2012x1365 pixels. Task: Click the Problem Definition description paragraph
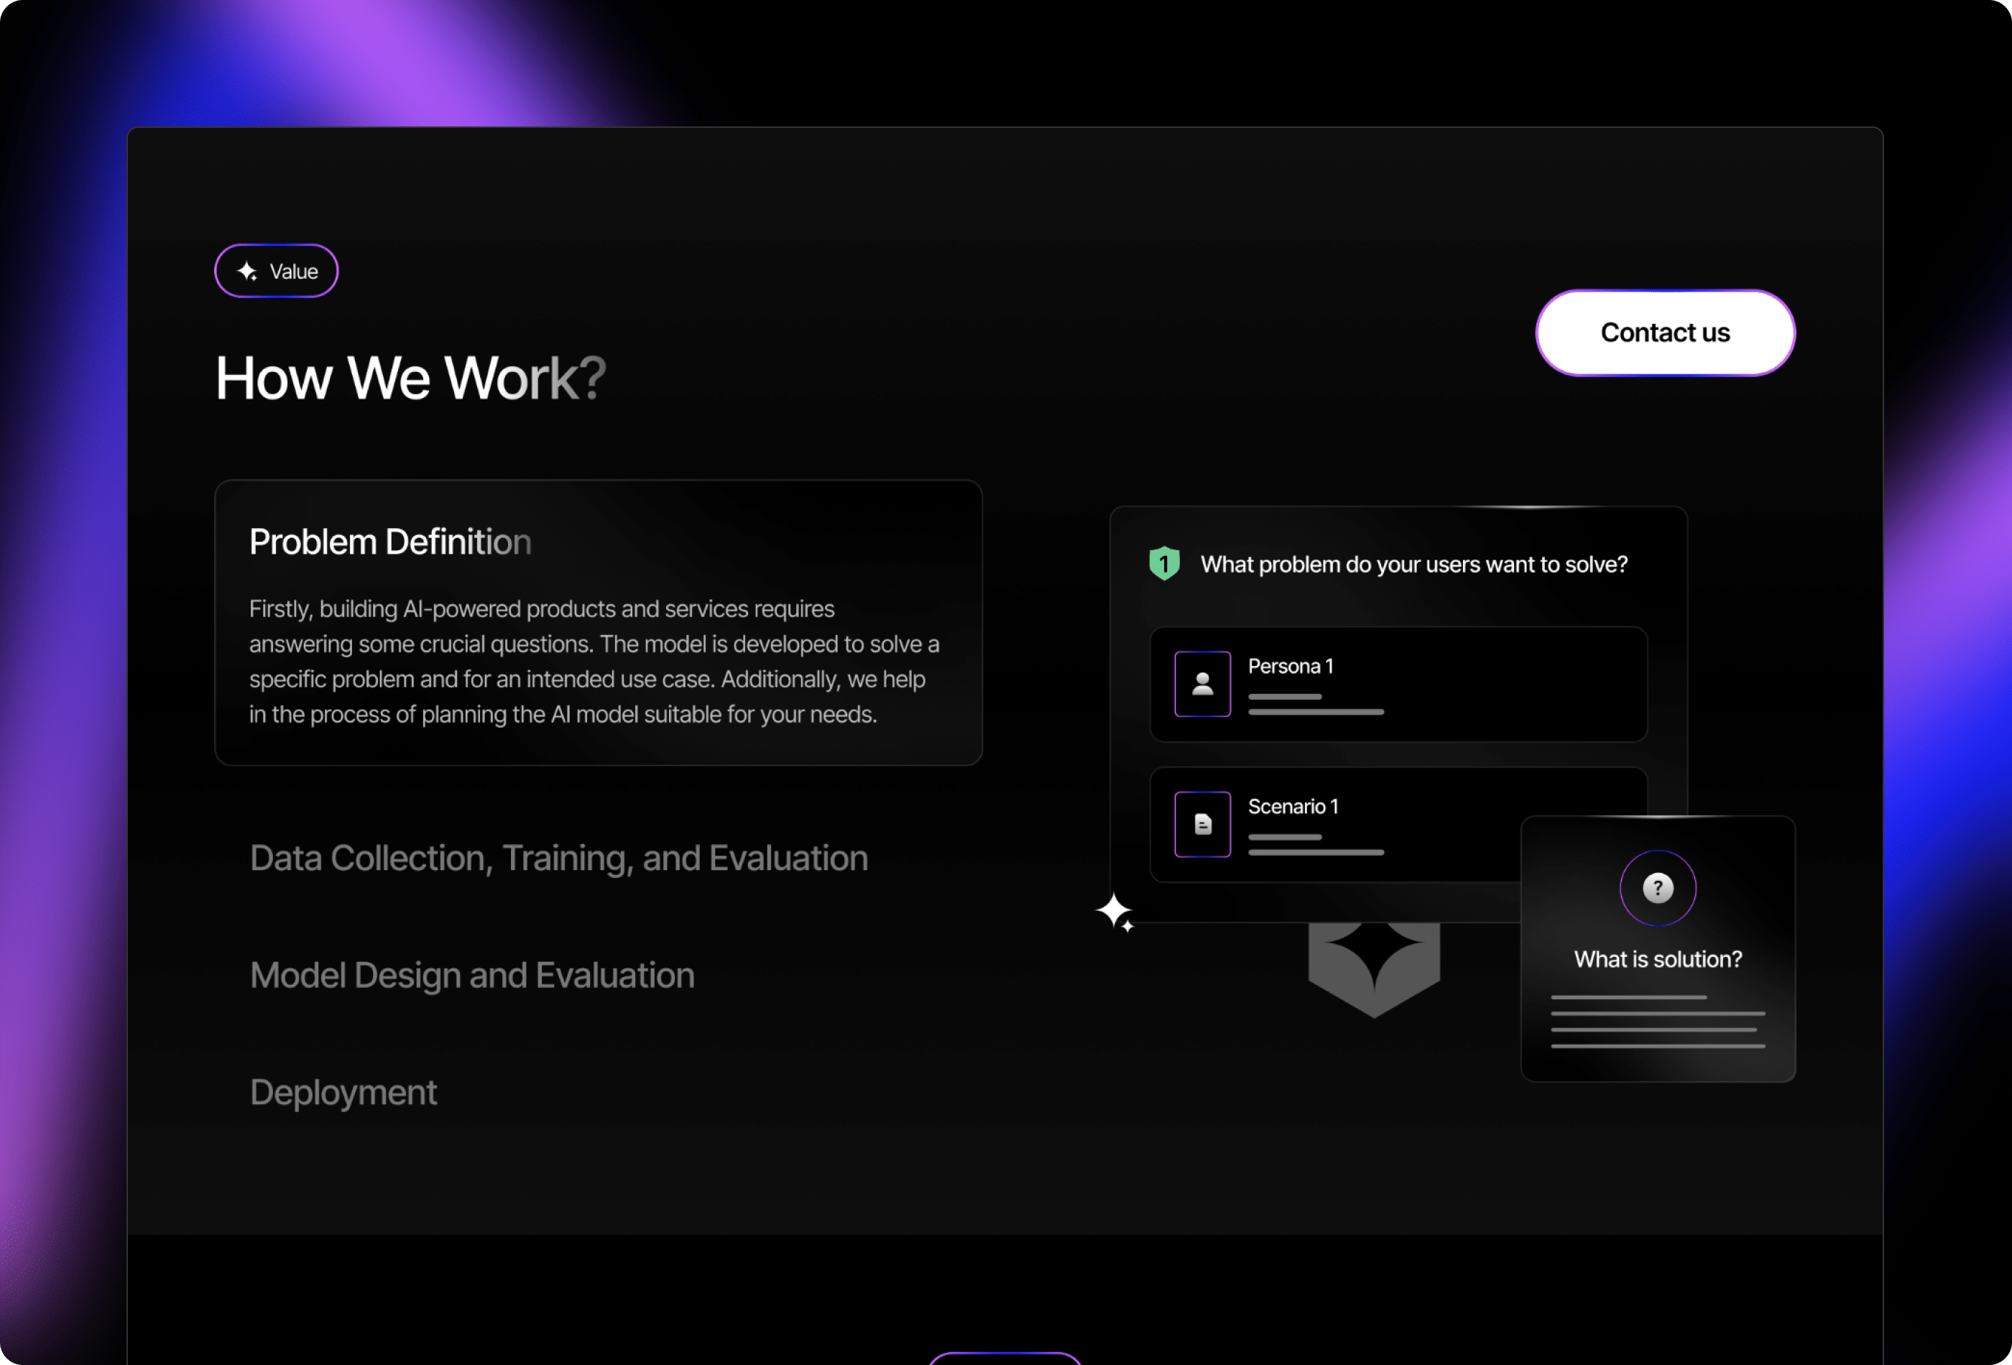pyautogui.click(x=595, y=661)
